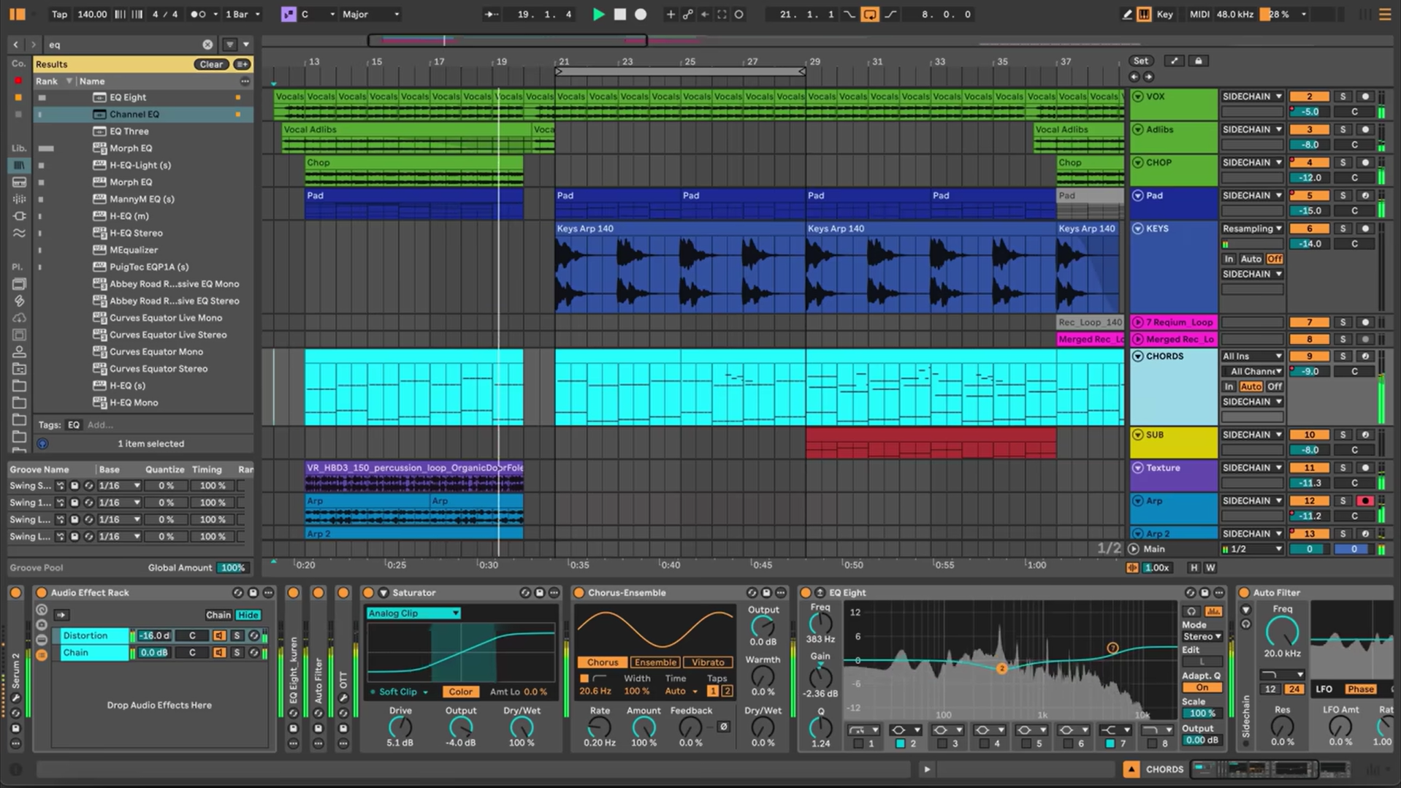Toggle the Punch-Out switch
The image size is (1401, 788).
click(890, 14)
